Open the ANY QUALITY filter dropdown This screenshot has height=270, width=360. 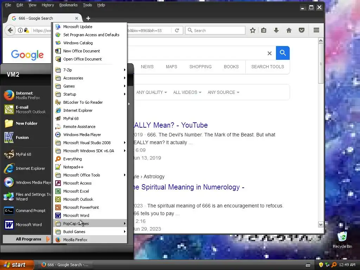152,92
